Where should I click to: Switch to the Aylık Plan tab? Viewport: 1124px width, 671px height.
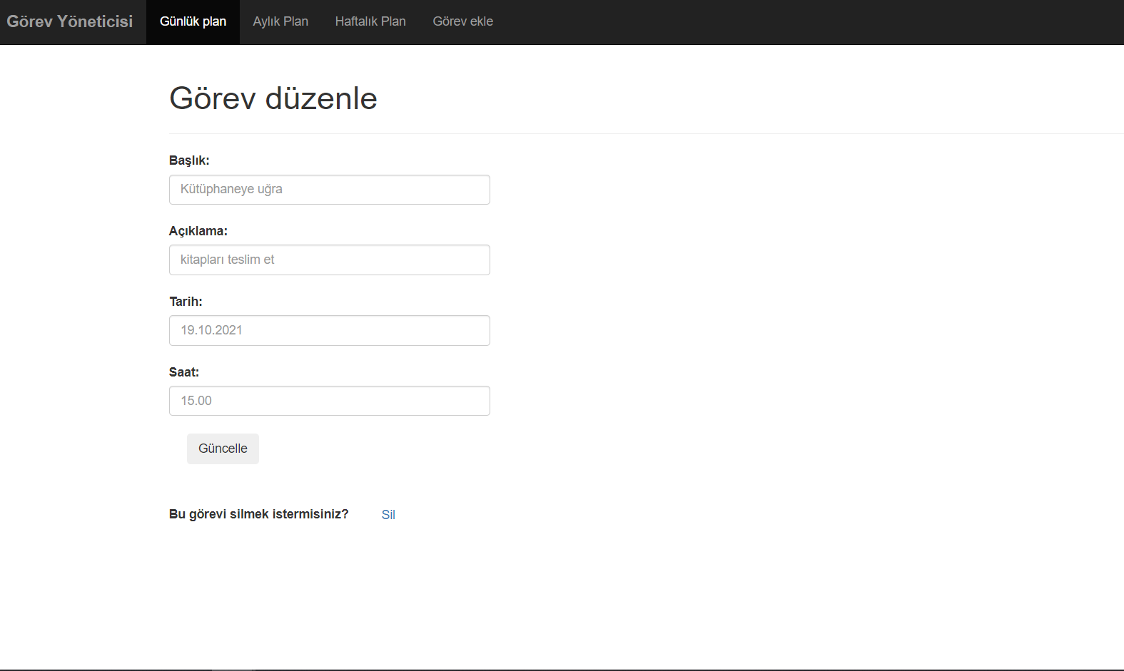(280, 22)
